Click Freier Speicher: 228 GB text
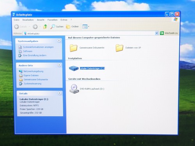This screenshot has width=195, height=146. pyautogui.click(x=32, y=109)
